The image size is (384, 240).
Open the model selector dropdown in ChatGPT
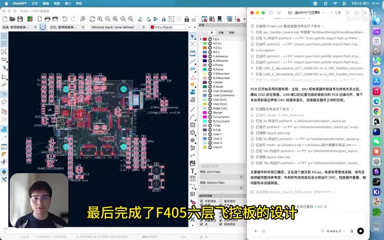point(336,231)
